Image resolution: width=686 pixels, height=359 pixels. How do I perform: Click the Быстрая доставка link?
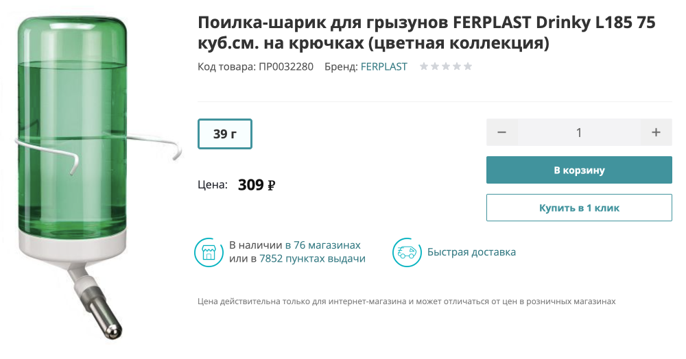tap(471, 252)
